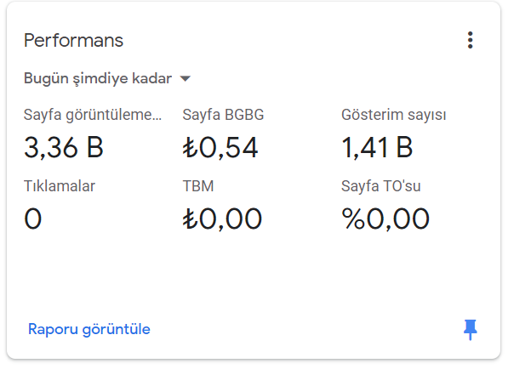508x369 pixels.
Task: Select the Sayfa BGBG metric label
Action: pyautogui.click(x=223, y=115)
